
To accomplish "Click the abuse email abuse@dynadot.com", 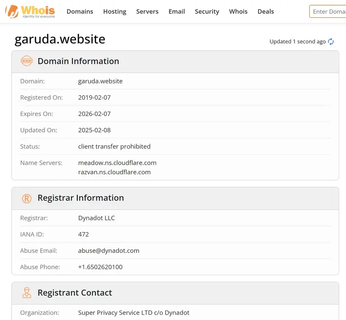I will tap(109, 251).
